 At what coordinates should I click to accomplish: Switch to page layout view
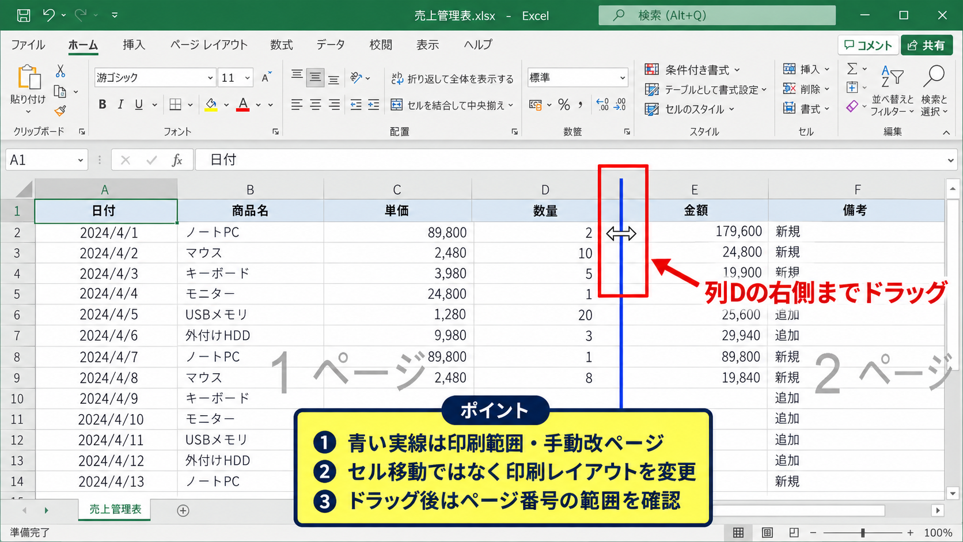click(767, 533)
